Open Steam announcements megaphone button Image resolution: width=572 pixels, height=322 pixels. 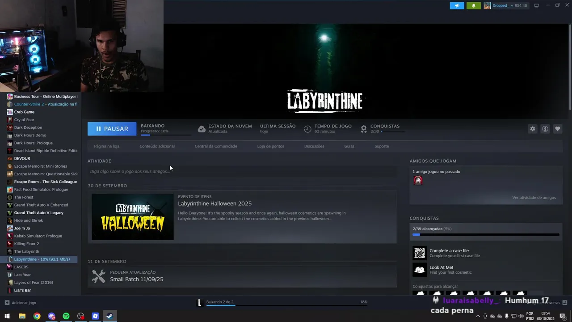(457, 5)
